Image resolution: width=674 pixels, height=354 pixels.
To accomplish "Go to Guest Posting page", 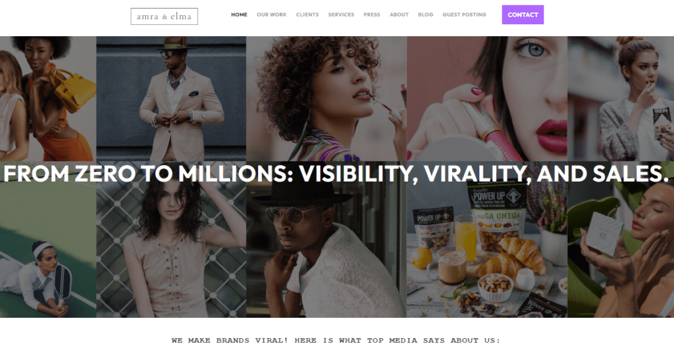I will pyautogui.click(x=464, y=14).
